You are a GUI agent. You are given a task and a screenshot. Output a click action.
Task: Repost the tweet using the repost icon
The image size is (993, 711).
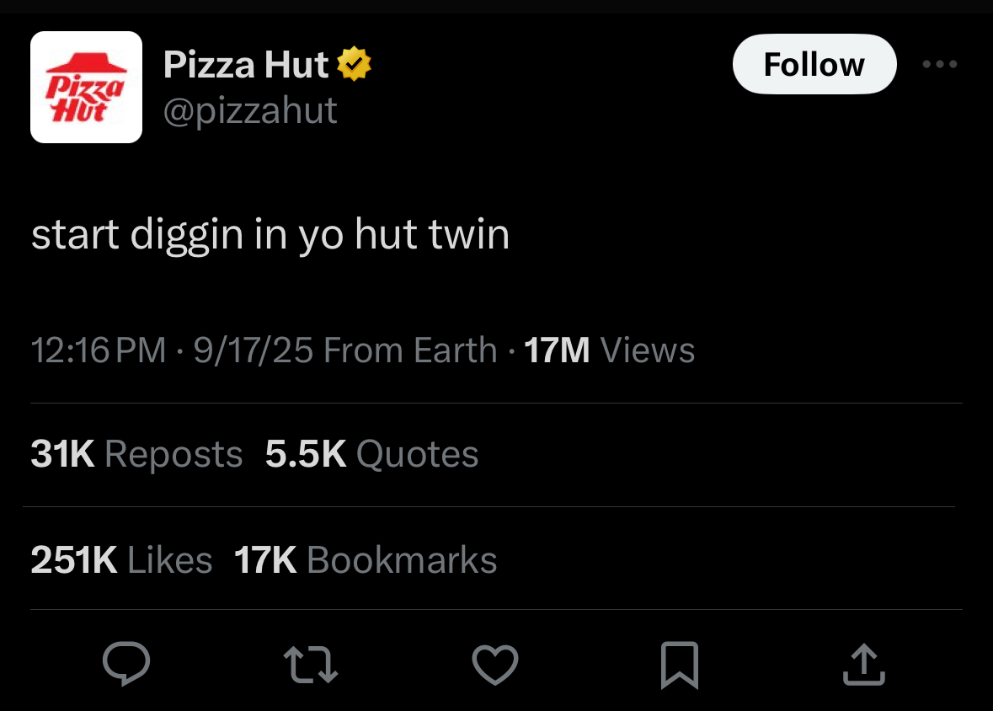311,665
